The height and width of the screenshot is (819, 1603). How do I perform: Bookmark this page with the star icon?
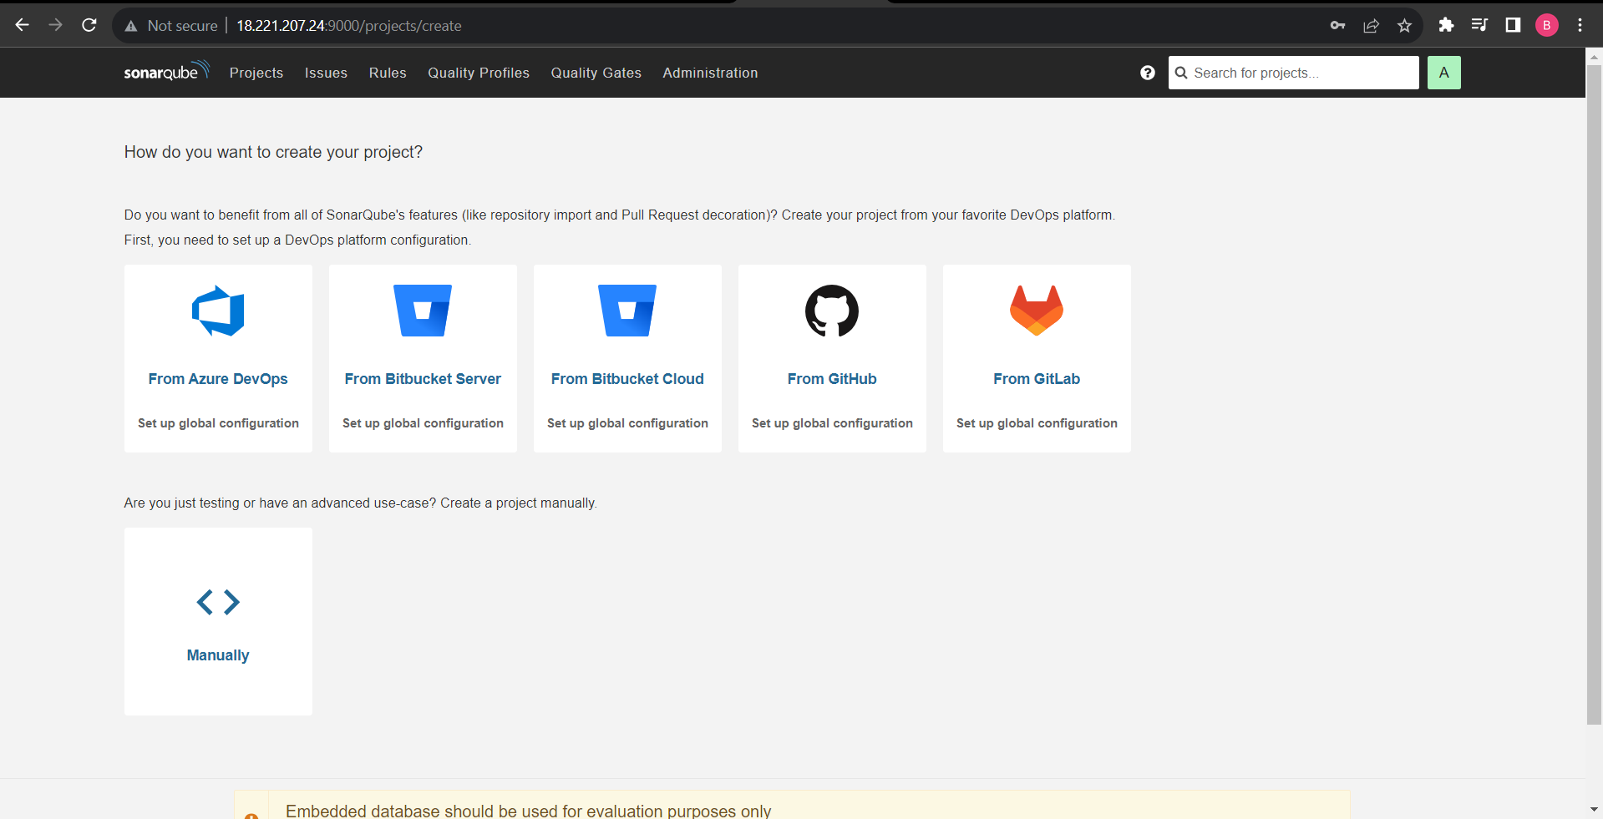pyautogui.click(x=1404, y=25)
